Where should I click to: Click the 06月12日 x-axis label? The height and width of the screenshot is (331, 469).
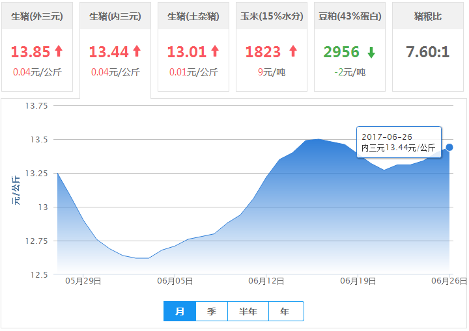[x=264, y=281]
